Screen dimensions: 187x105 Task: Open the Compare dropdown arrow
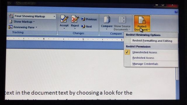(107, 29)
